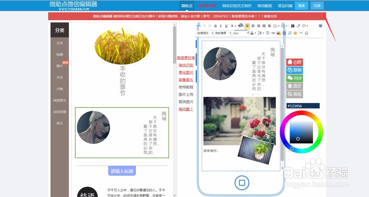Viewport: 369px width, 197px height.
Task: Click the insert link chain icon
Action: (273, 33)
